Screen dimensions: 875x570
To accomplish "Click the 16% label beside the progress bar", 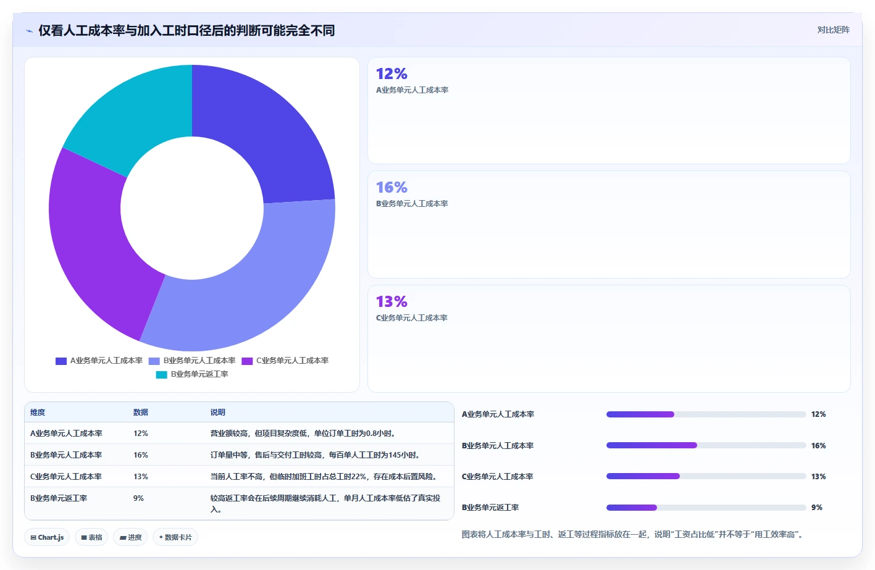I will (x=818, y=446).
